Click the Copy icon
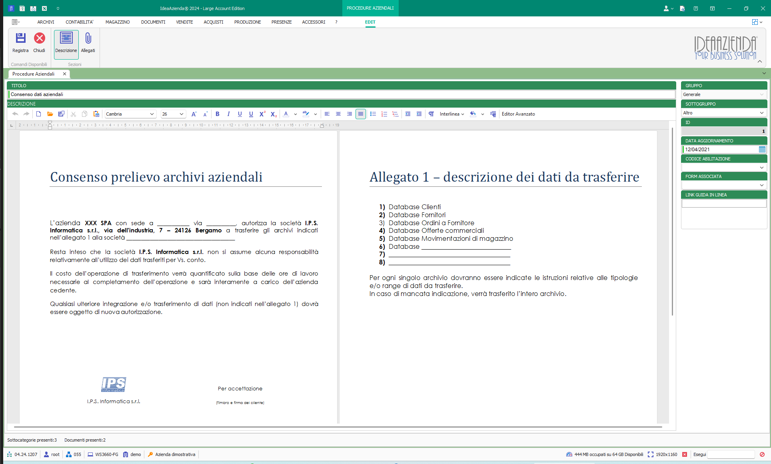The height and width of the screenshot is (464, 771). [85, 114]
